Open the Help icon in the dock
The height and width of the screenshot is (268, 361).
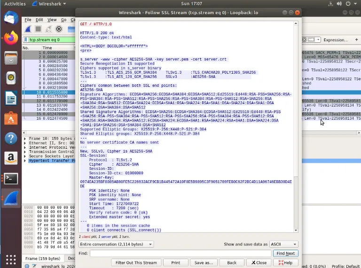click(x=11, y=138)
